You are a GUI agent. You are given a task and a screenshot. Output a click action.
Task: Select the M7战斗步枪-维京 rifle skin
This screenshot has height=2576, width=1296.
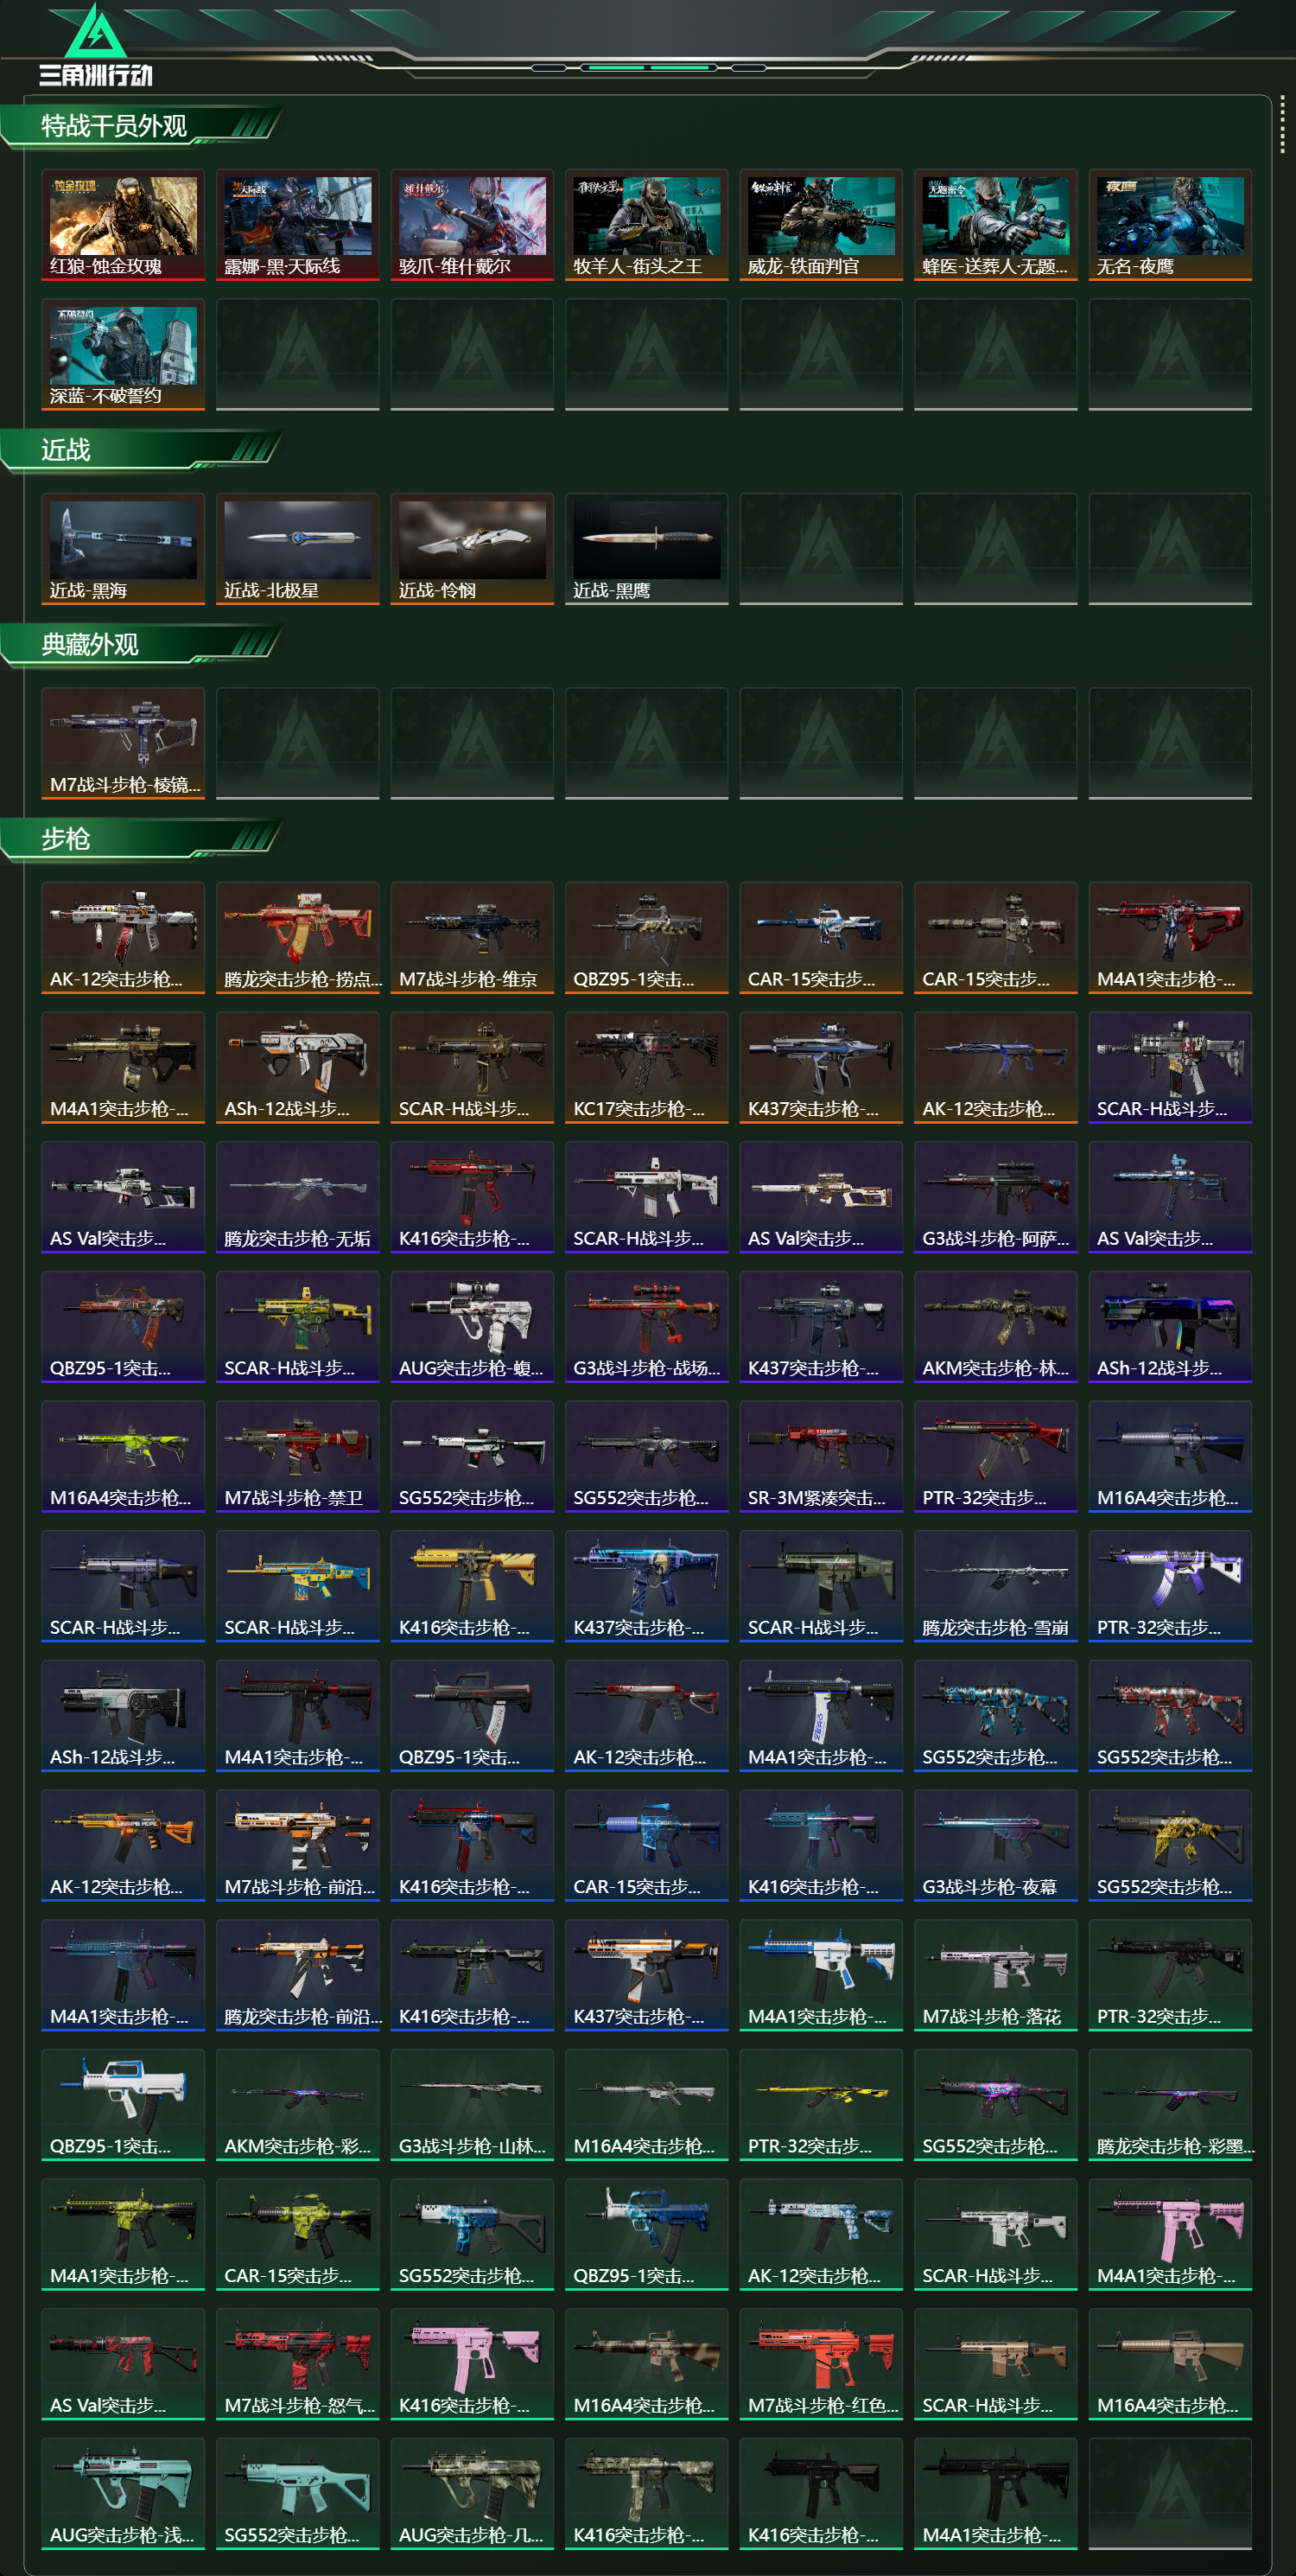pos(472,938)
